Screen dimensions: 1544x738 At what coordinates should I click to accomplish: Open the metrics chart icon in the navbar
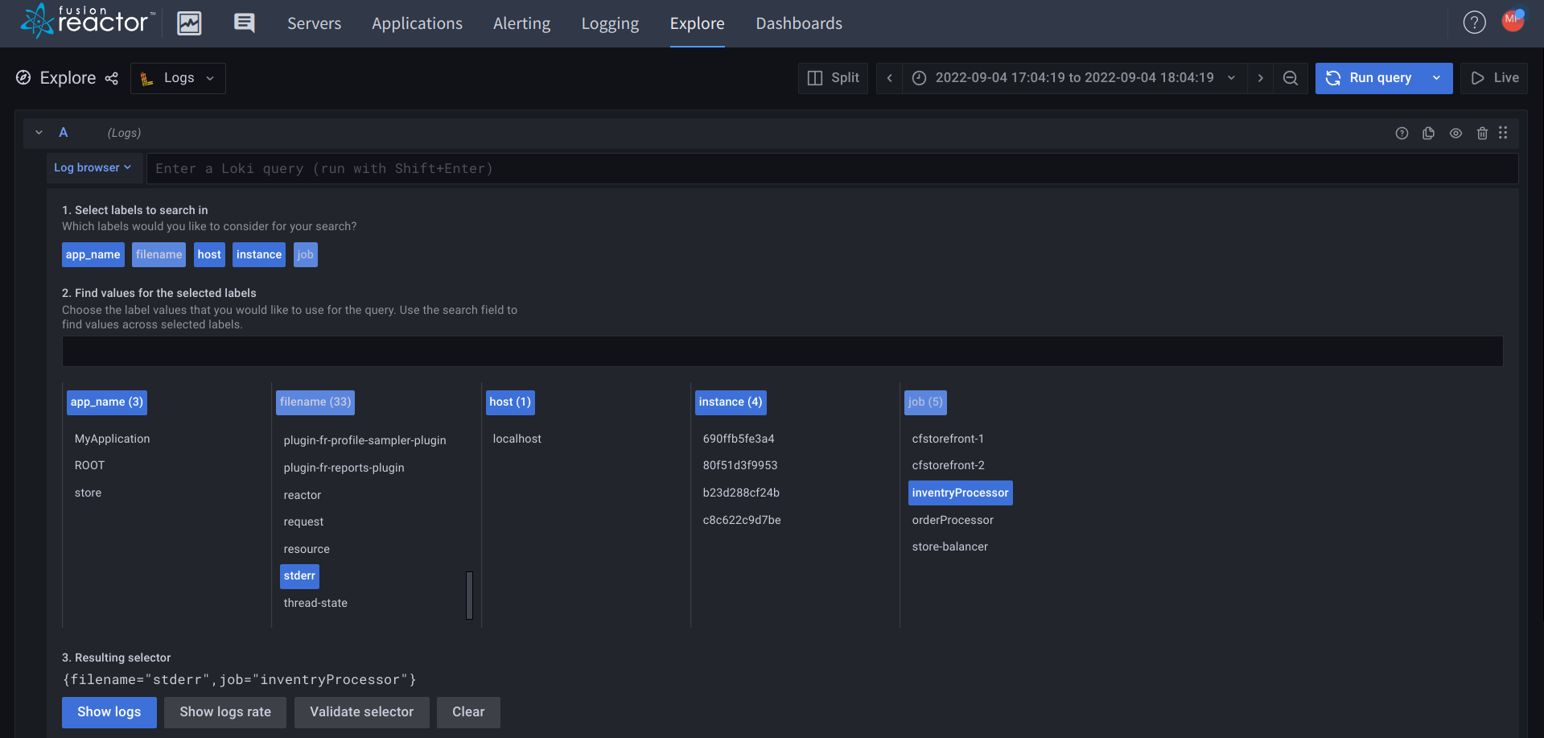tap(189, 23)
